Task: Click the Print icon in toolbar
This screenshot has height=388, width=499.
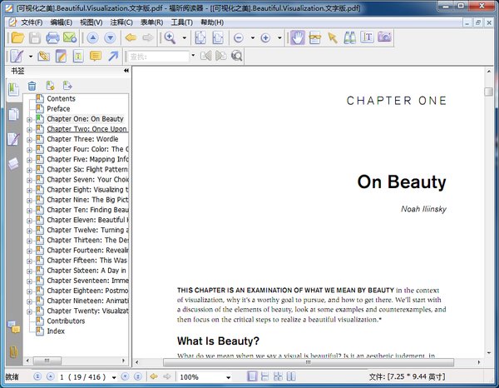Action: 52,38
